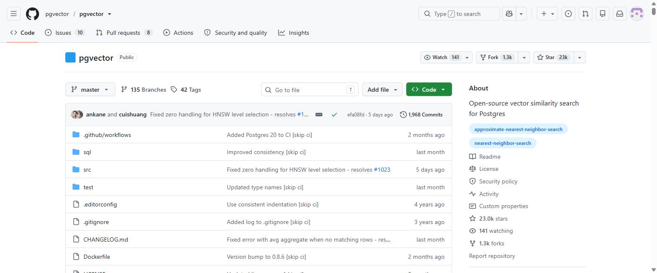Go to GitHub homepage via Octocat logo

click(32, 14)
